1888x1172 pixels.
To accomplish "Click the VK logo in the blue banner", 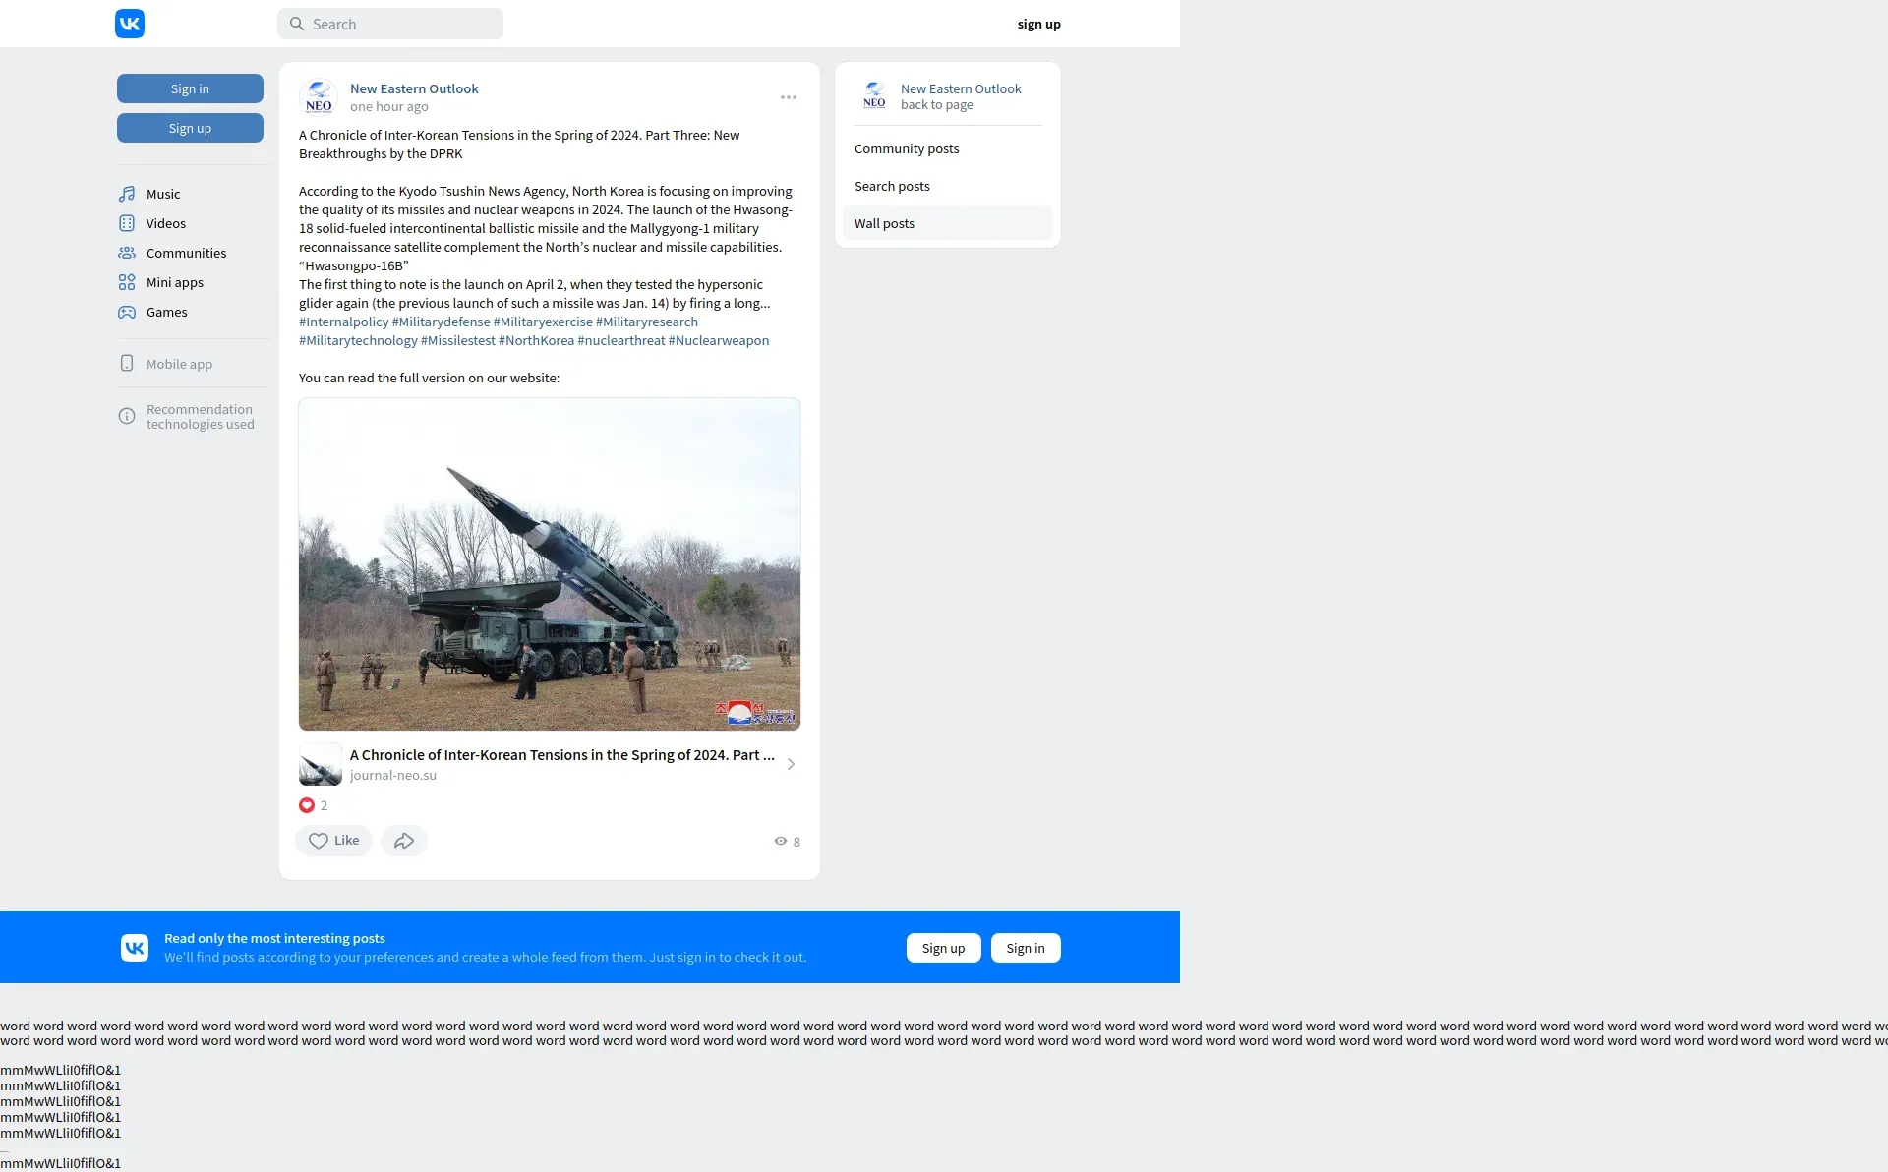I will coord(135,948).
